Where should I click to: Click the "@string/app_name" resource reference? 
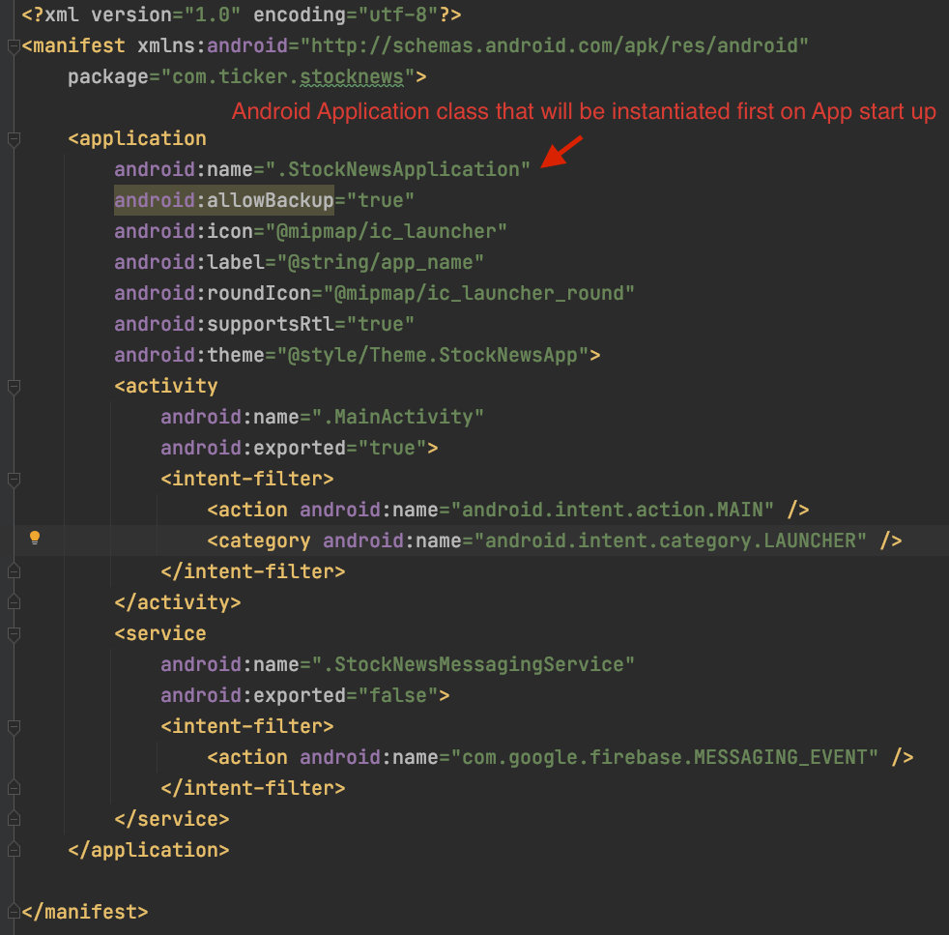pos(381,262)
